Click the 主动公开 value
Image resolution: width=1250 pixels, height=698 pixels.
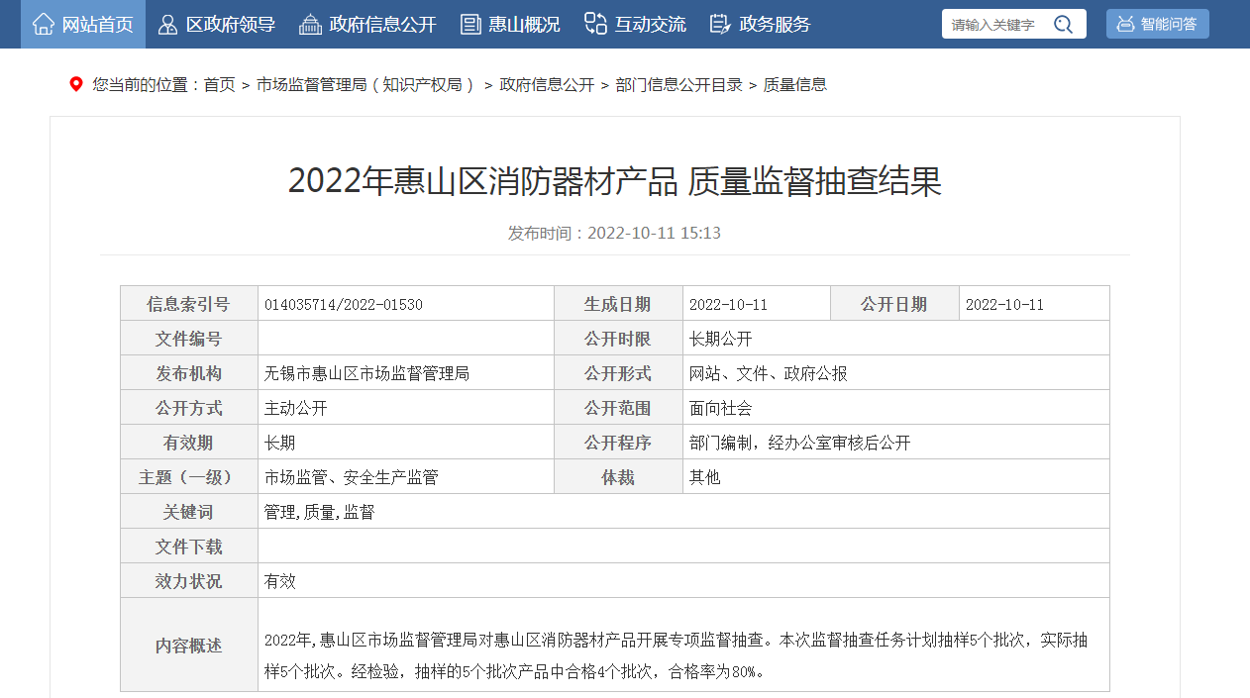[x=295, y=408]
